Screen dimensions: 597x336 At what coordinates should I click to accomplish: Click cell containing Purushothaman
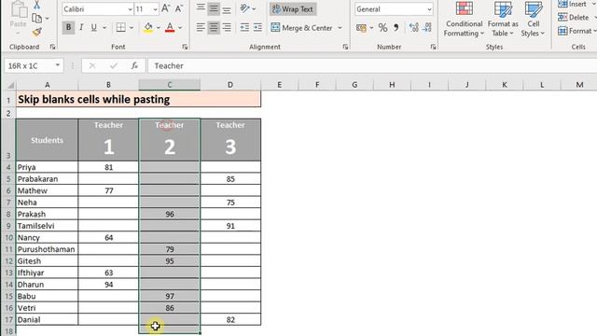[x=47, y=249]
